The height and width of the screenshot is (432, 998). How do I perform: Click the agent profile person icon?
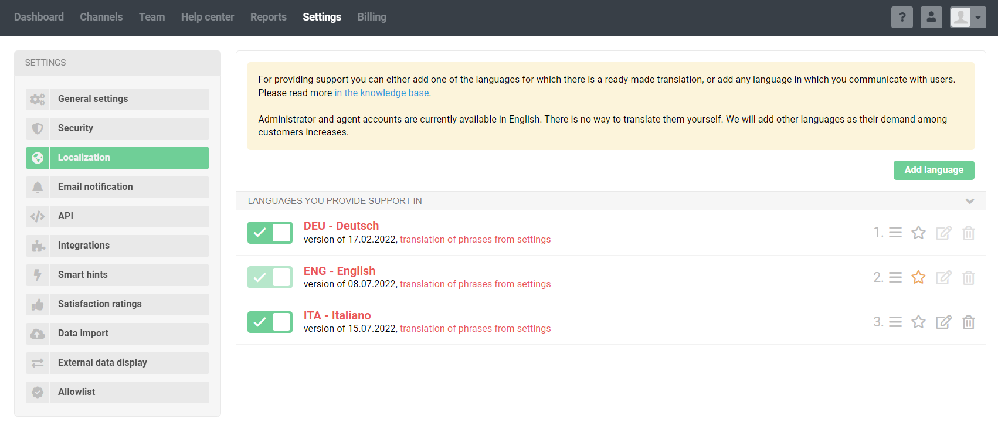point(931,17)
